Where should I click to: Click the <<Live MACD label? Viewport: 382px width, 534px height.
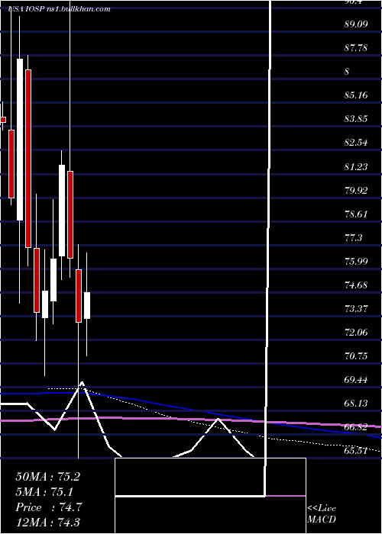tap(322, 513)
